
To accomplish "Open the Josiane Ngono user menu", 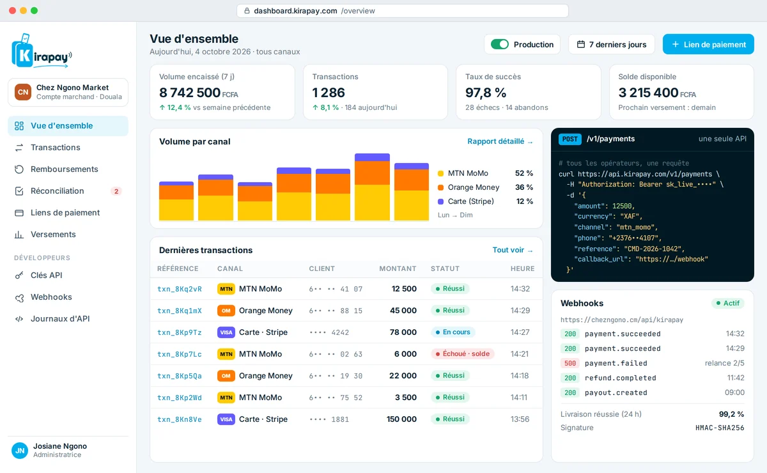I will pos(68,451).
